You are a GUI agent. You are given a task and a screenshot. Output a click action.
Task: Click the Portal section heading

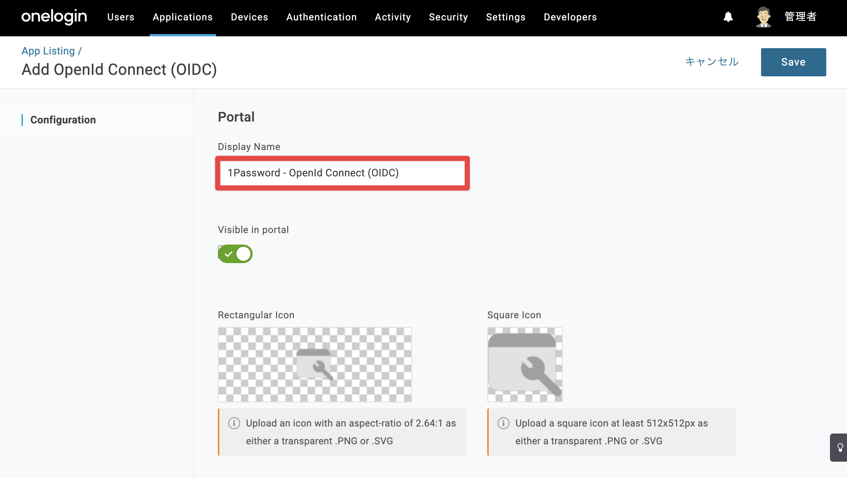pyautogui.click(x=236, y=117)
